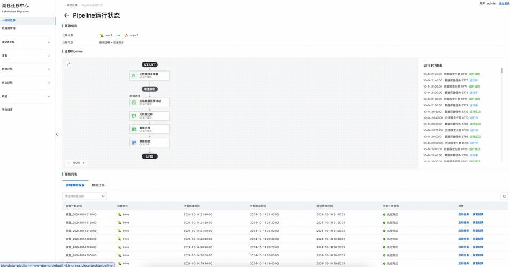Expand 作业迁移 sidebar section
Viewport: 510px width, 267px height.
[x=27, y=83]
